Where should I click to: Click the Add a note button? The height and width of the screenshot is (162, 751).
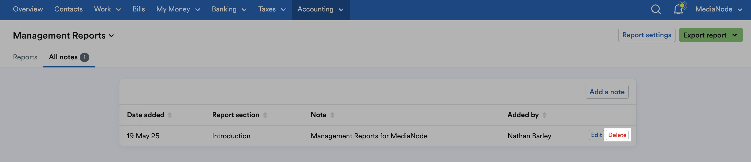click(x=607, y=92)
